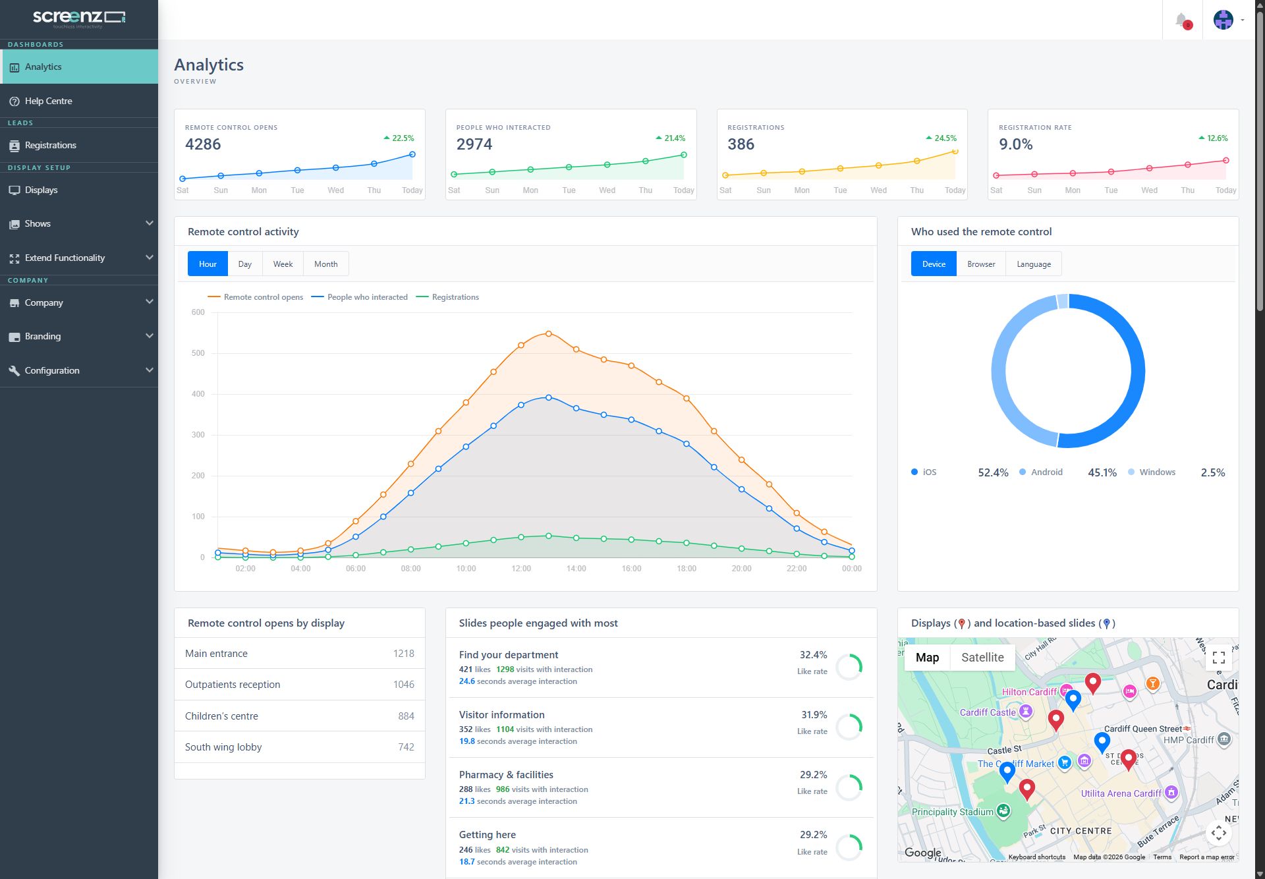Toggle the Android legend item
This screenshot has width=1265, height=879.
click(x=1041, y=472)
